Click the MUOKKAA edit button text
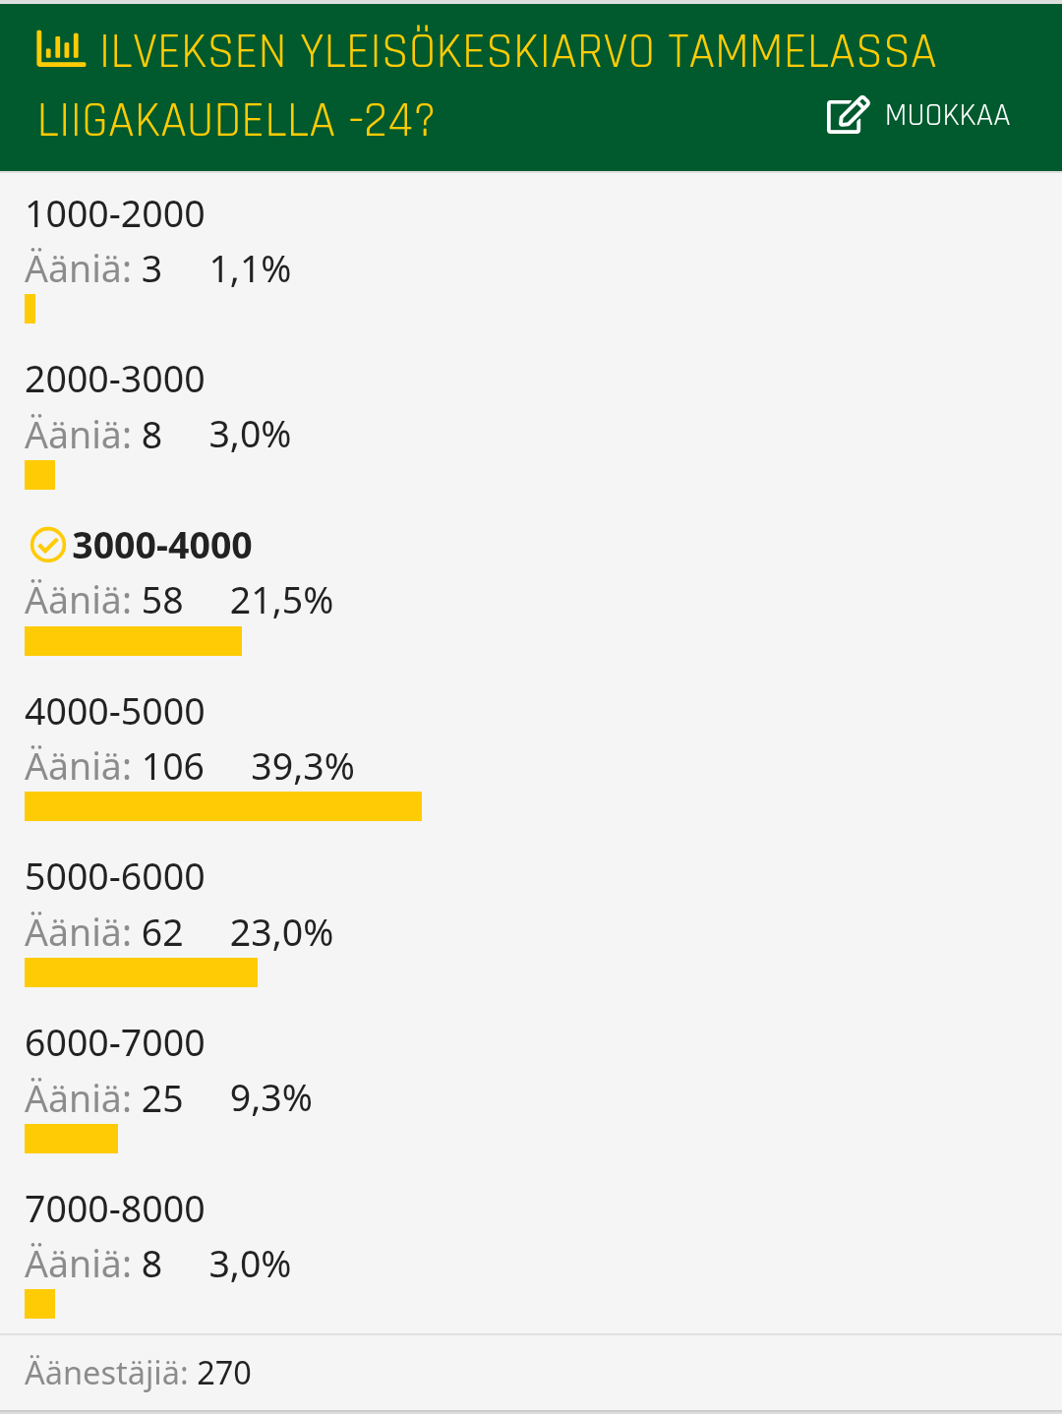This screenshot has height=1414, width=1062. coord(947,115)
